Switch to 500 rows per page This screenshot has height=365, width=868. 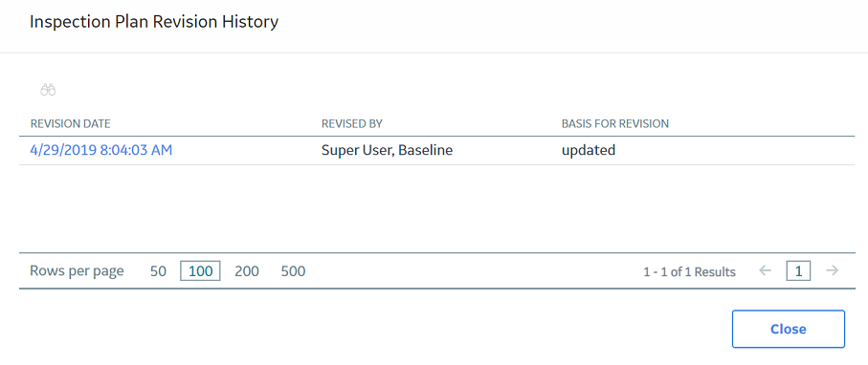pos(294,271)
